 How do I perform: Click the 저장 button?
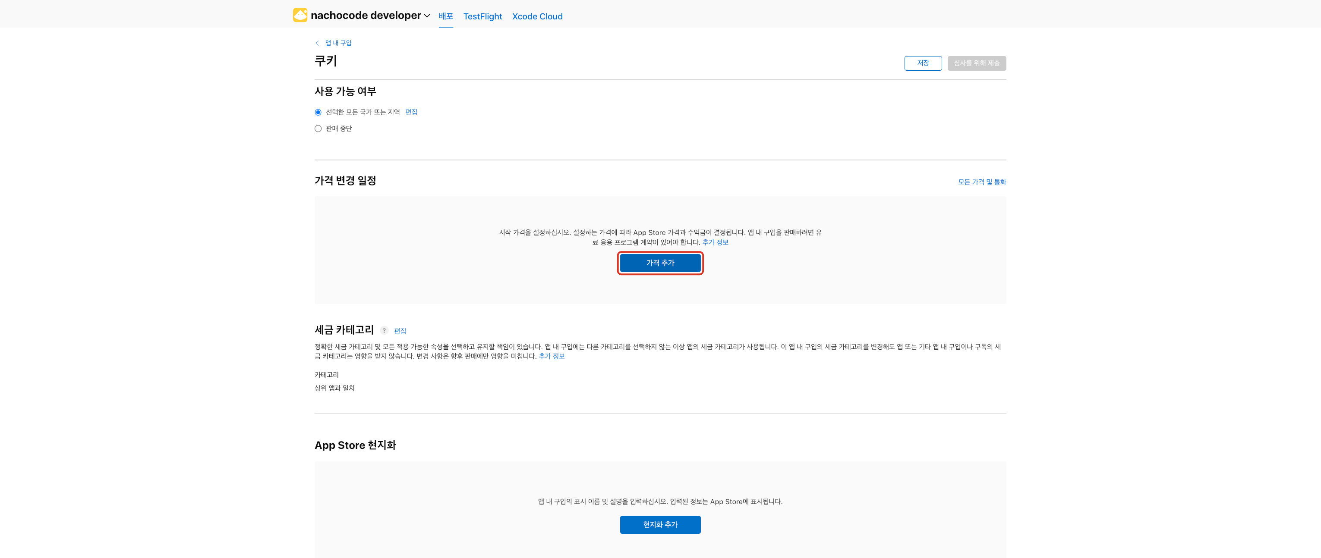pyautogui.click(x=923, y=63)
